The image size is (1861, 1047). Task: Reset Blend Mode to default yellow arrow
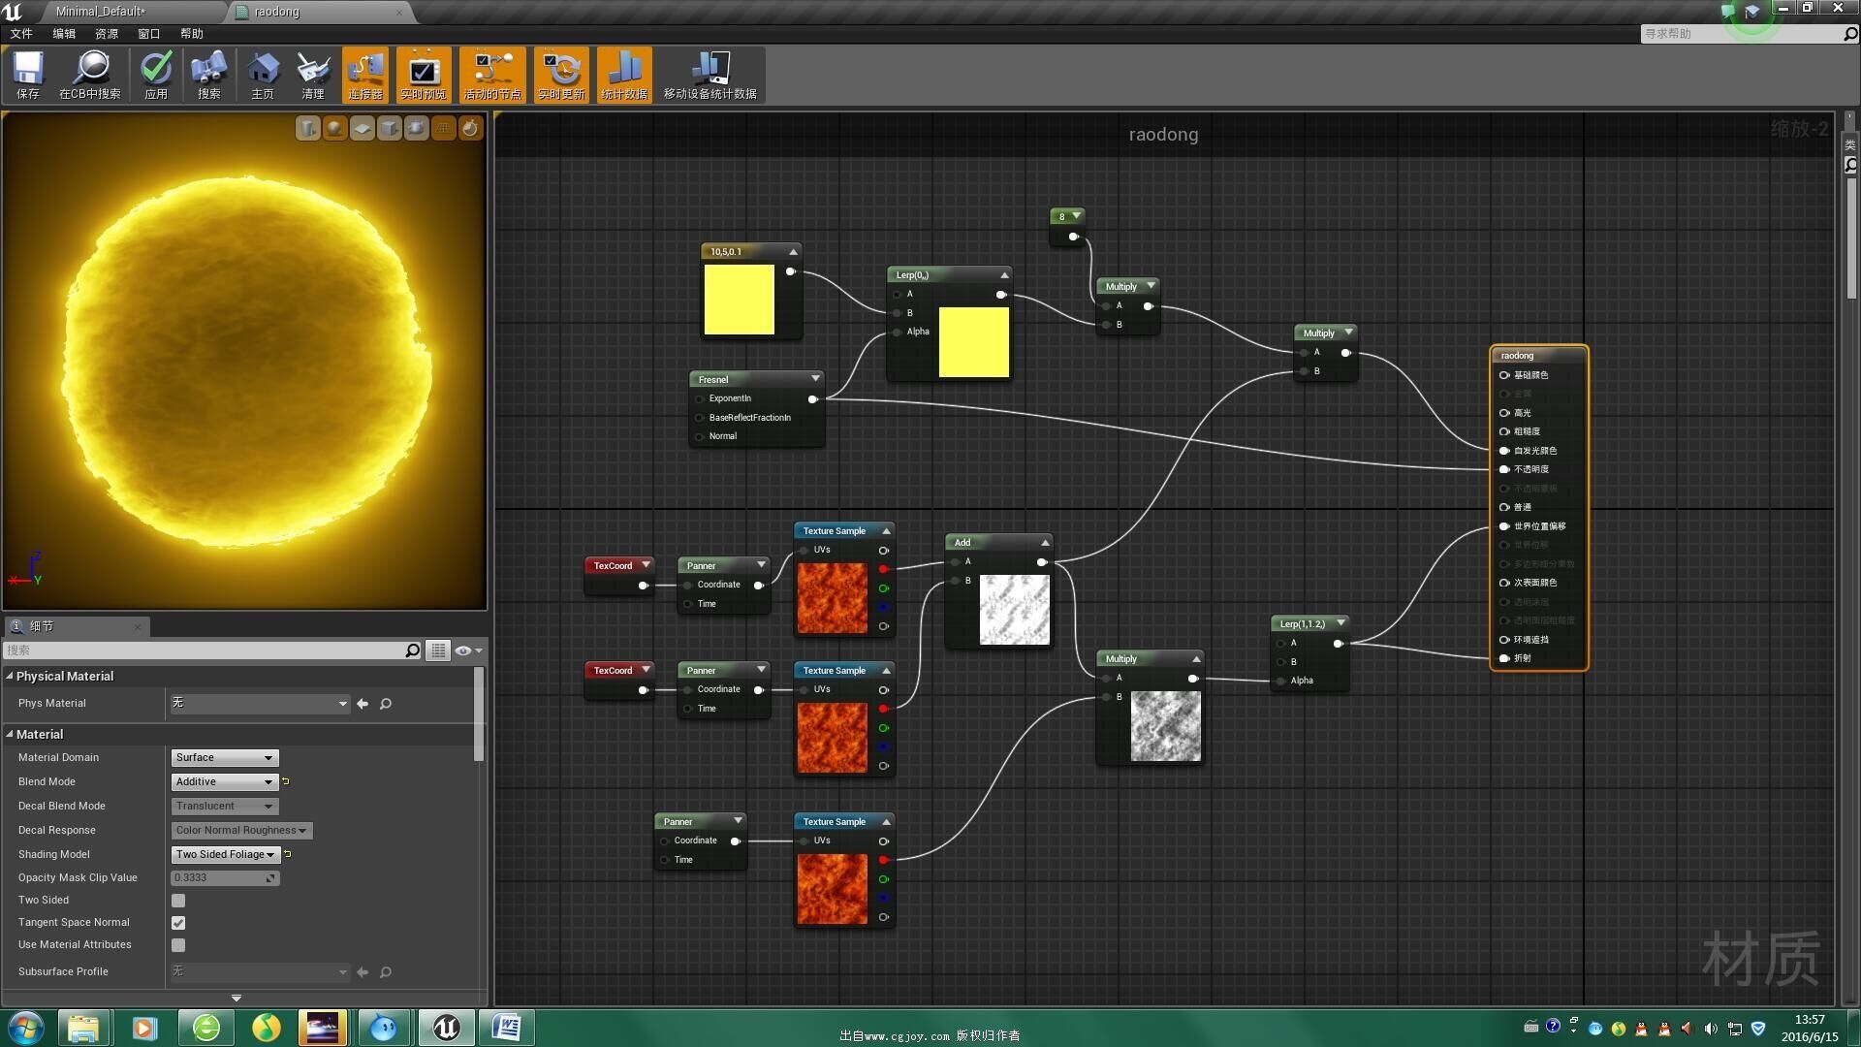(286, 781)
